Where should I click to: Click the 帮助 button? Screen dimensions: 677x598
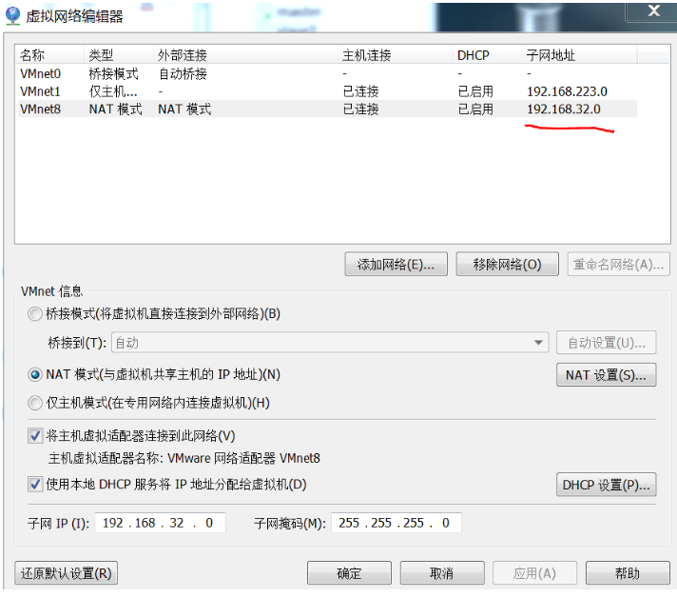coord(628,573)
